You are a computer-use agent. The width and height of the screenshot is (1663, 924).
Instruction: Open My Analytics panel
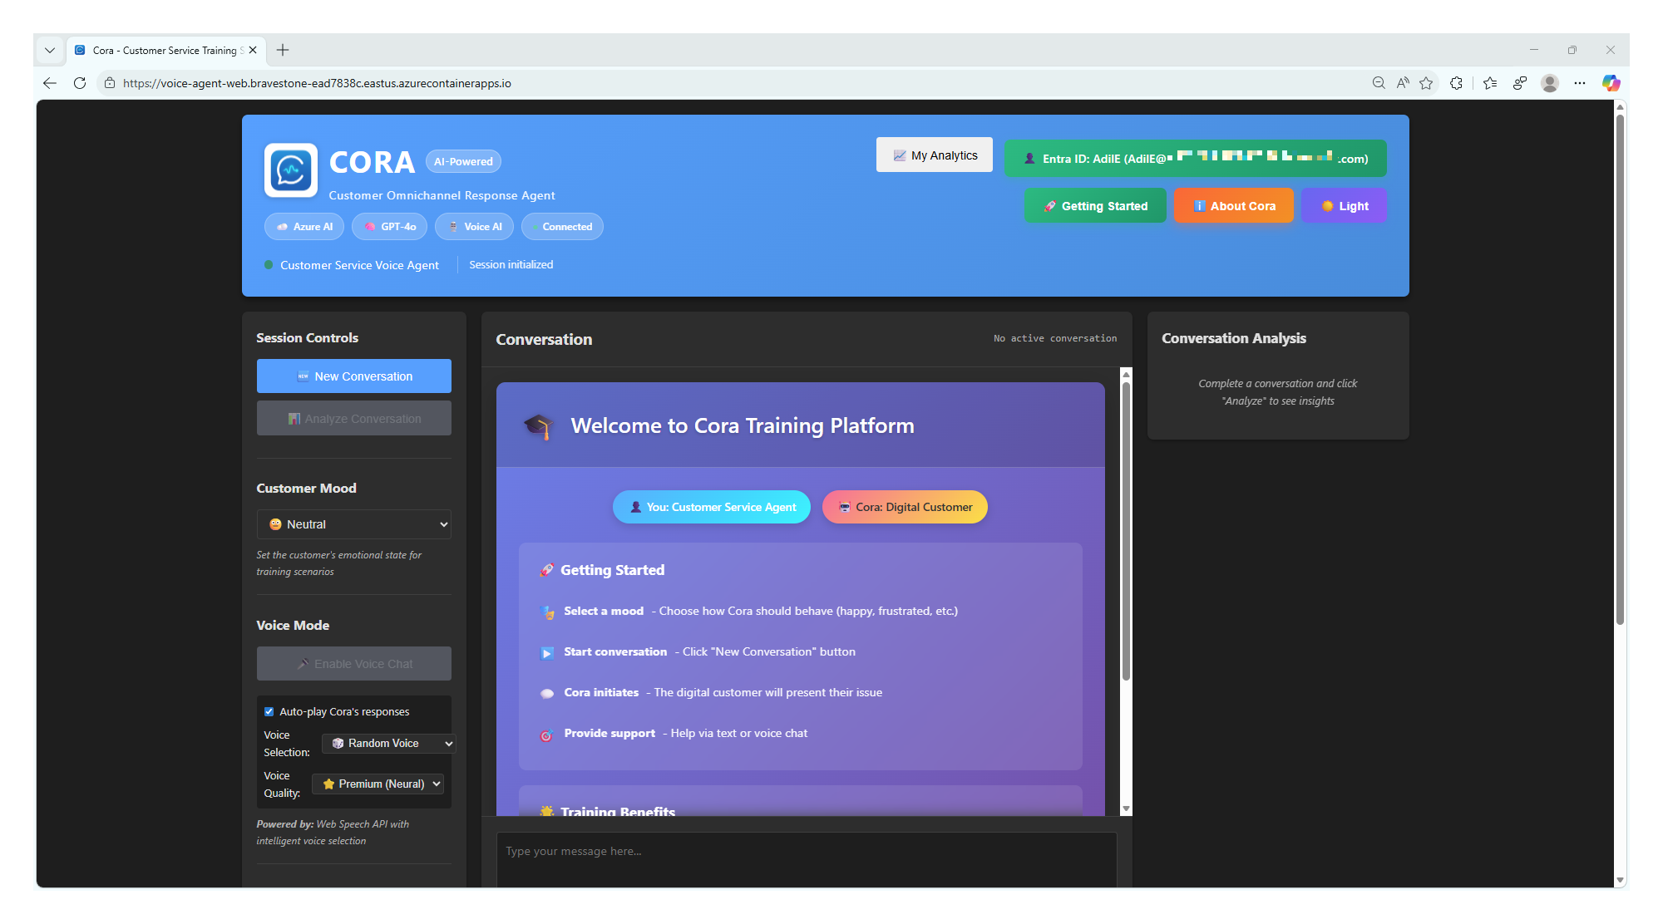934,155
